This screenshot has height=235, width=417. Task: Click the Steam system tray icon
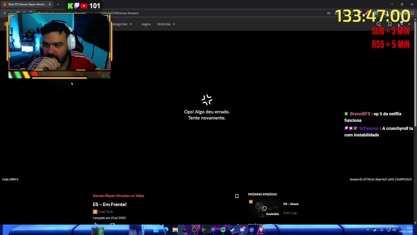[x=375, y=230]
